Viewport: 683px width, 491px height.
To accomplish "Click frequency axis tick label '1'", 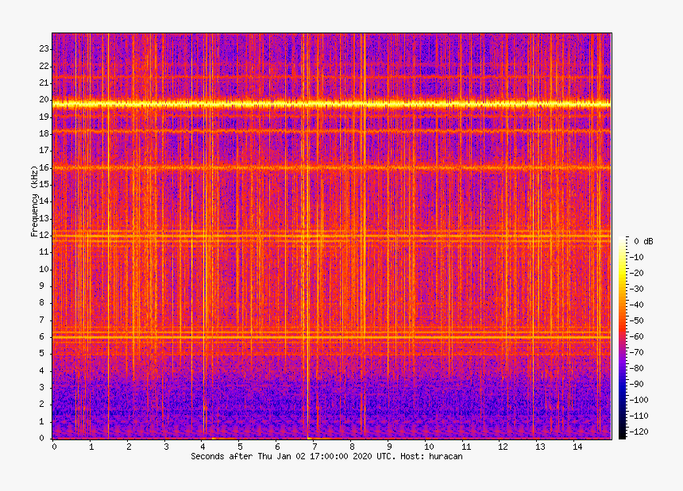I will click(42, 421).
